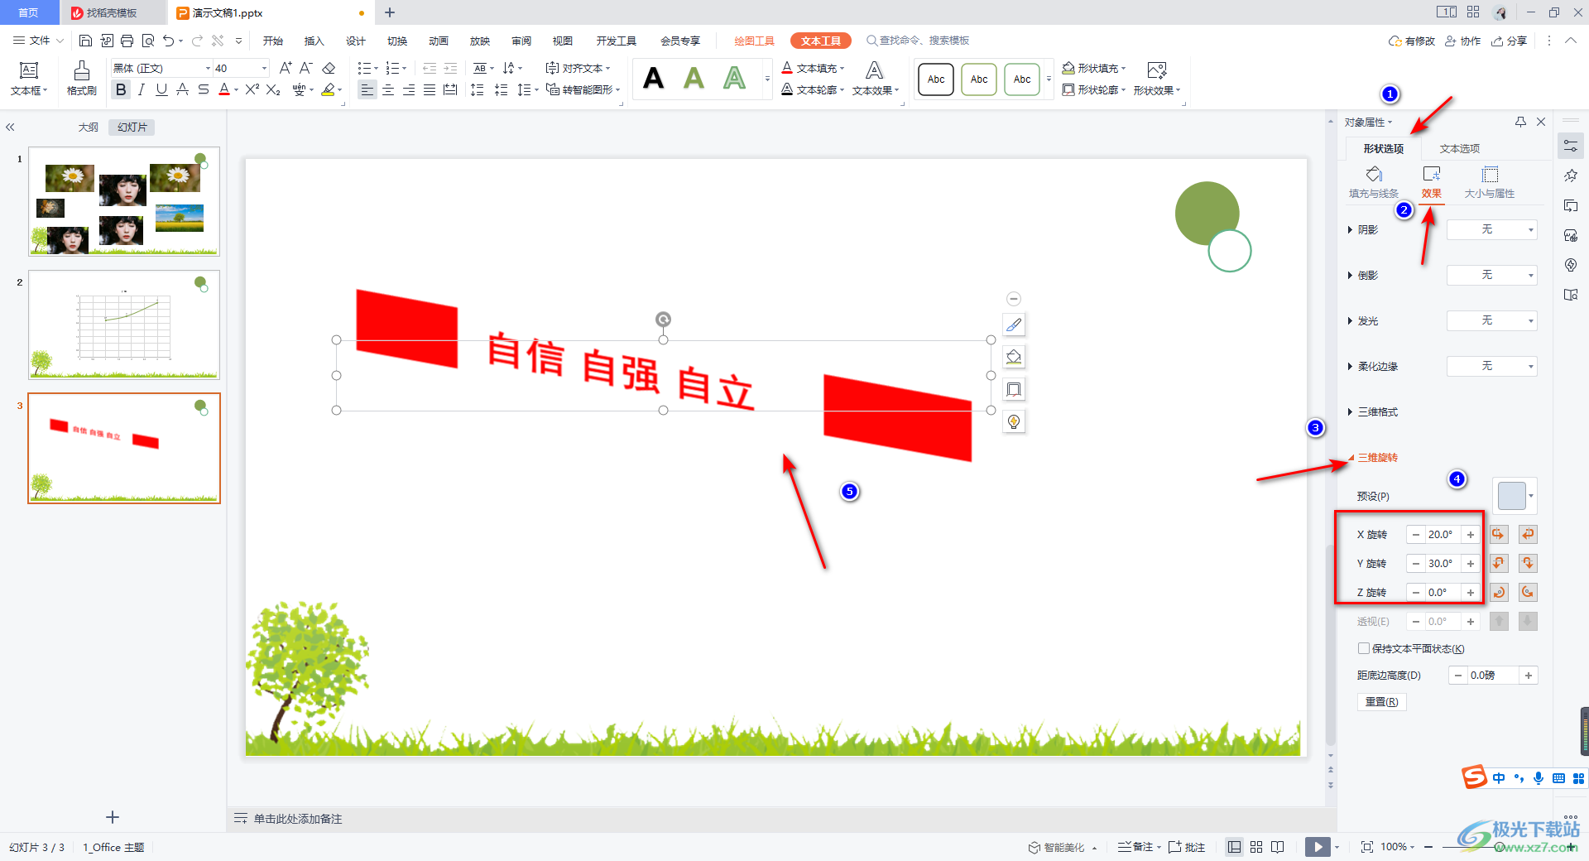Screen dimensions: 1589x861
Task: Rotate X axis right icon
Action: pos(1528,535)
